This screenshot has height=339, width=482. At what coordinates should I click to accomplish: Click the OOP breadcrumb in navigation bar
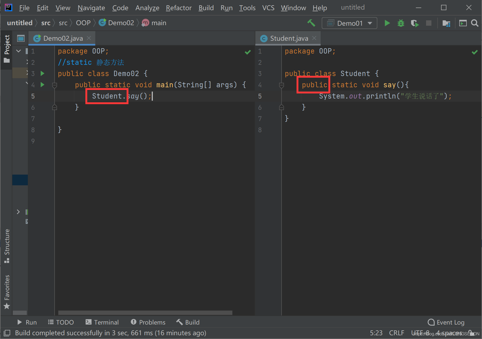(x=83, y=23)
